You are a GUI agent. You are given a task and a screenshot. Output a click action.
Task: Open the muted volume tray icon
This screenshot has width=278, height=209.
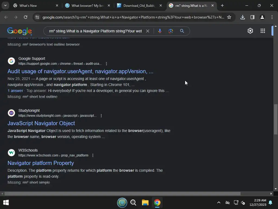click(243, 202)
